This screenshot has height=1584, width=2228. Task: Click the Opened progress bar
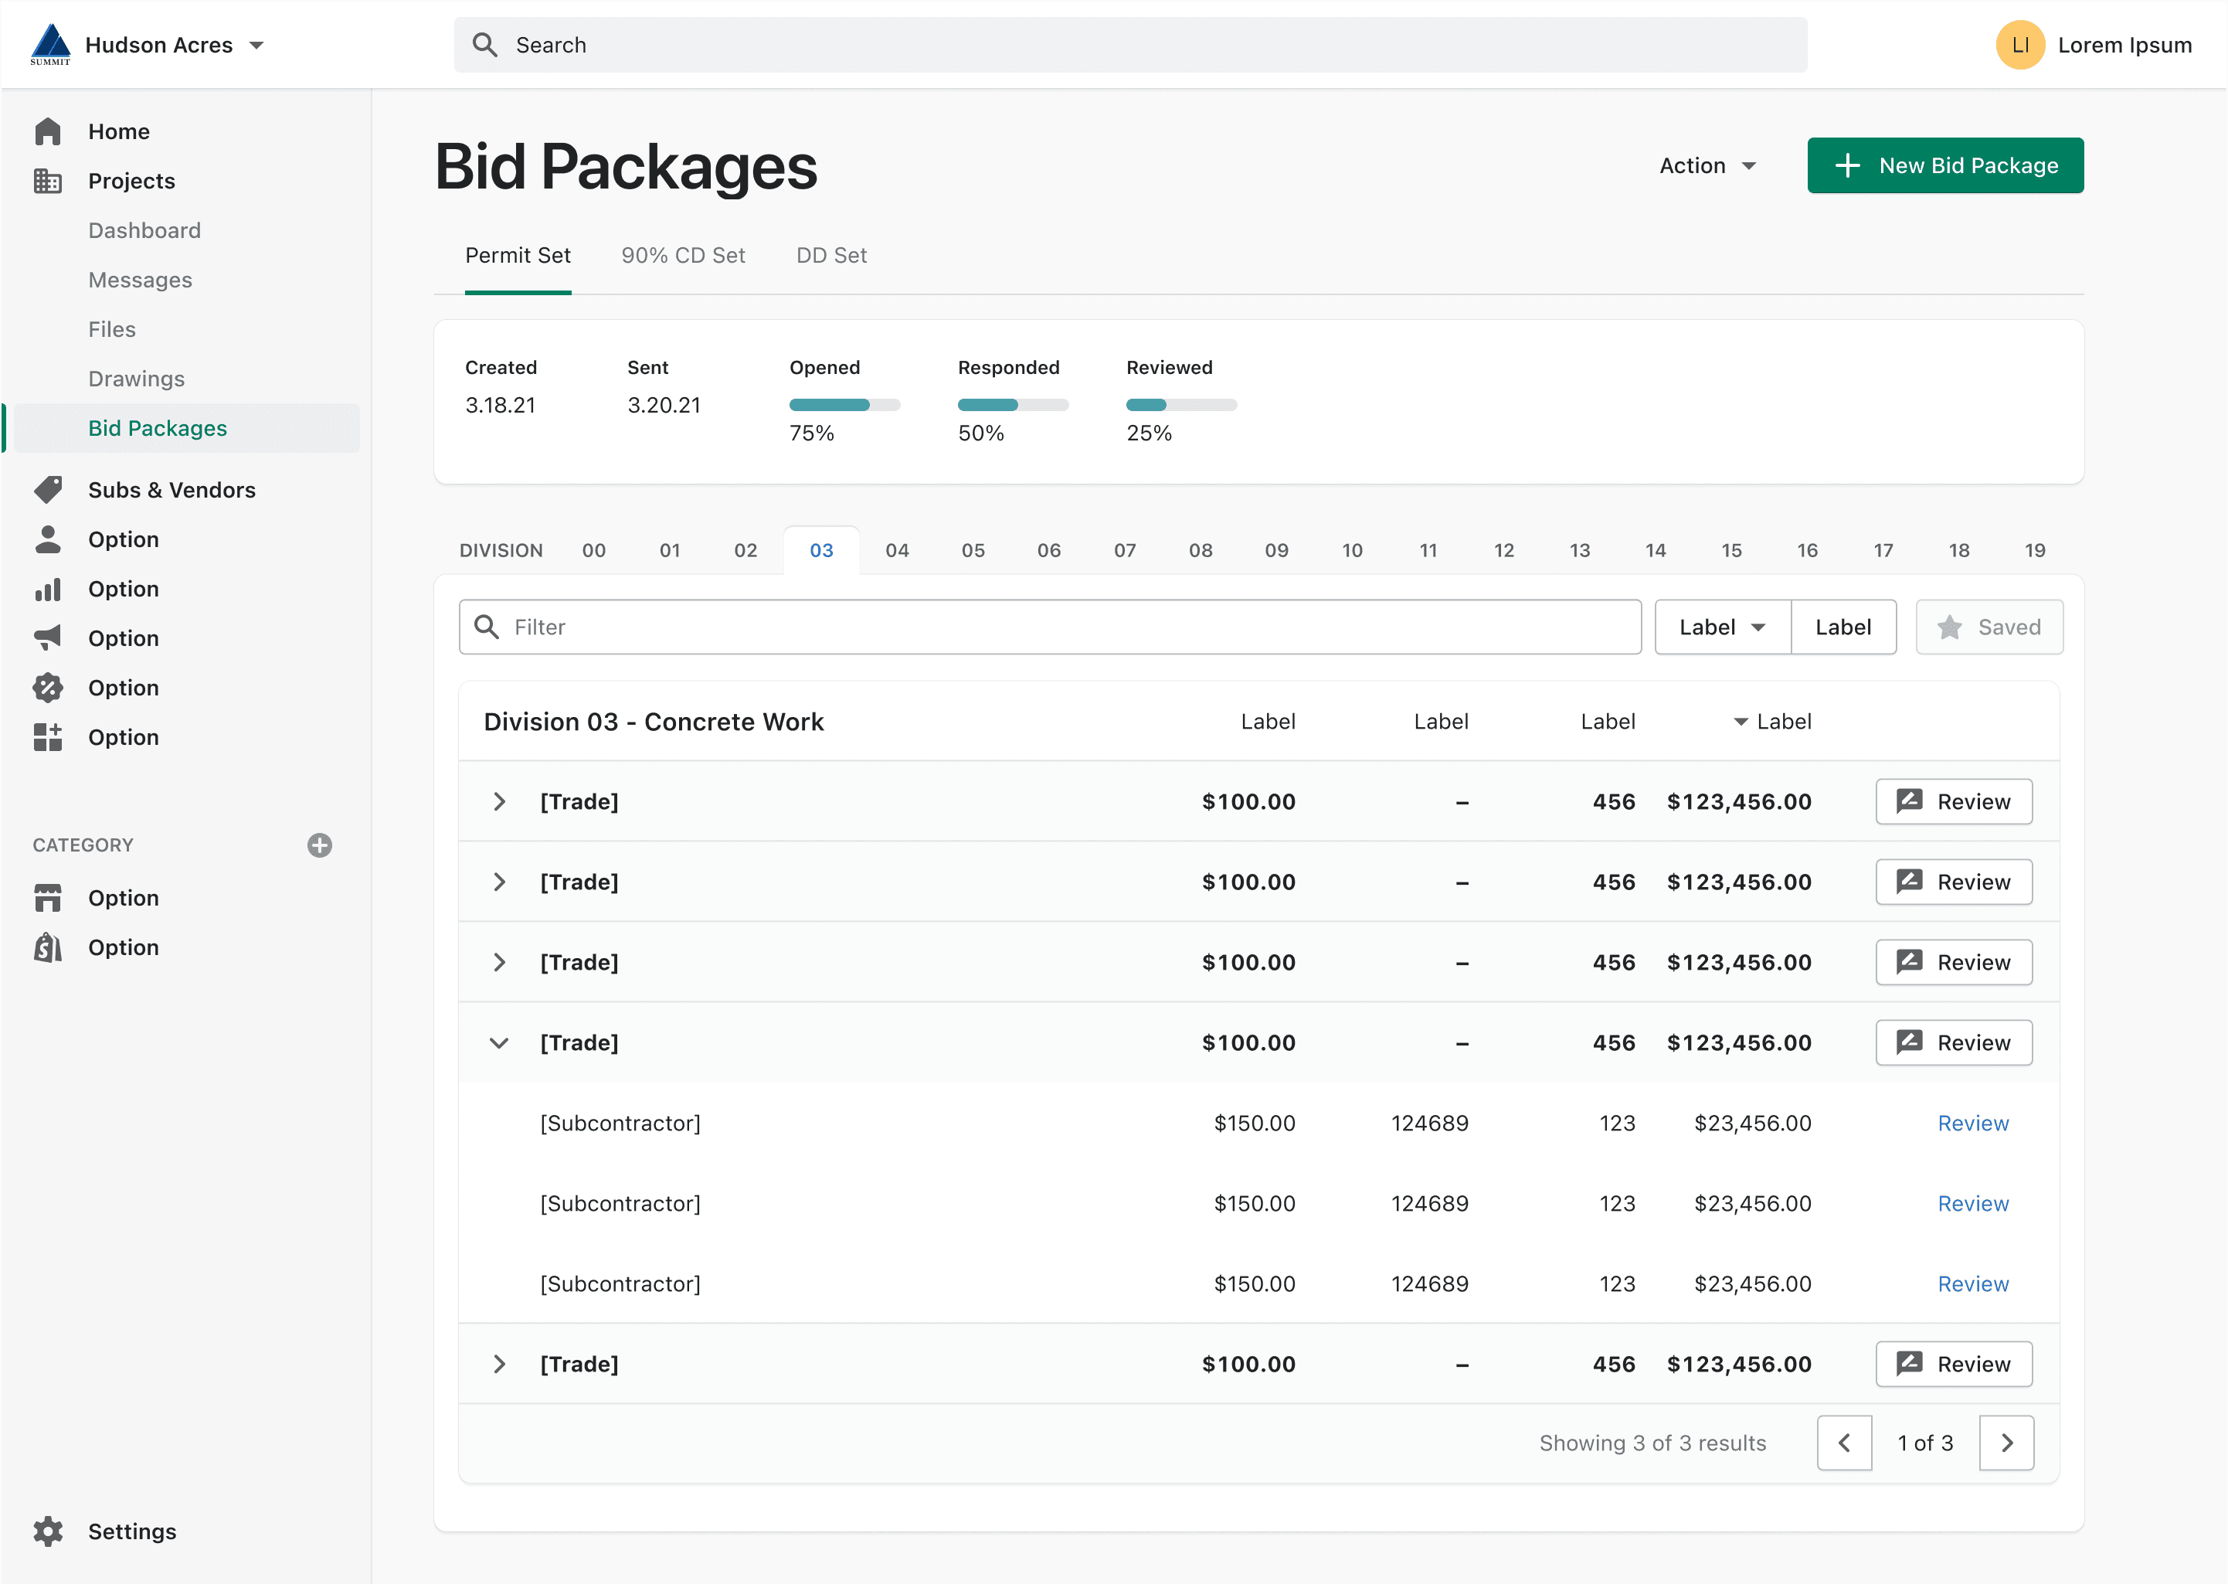click(x=844, y=405)
